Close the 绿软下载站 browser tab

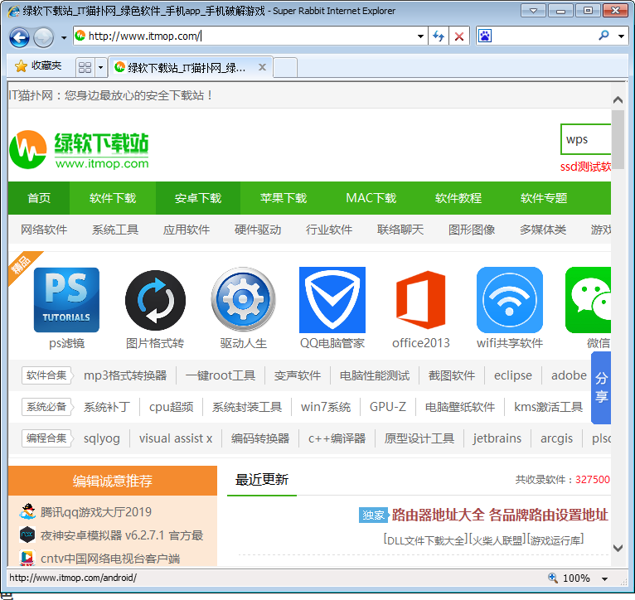tap(262, 67)
